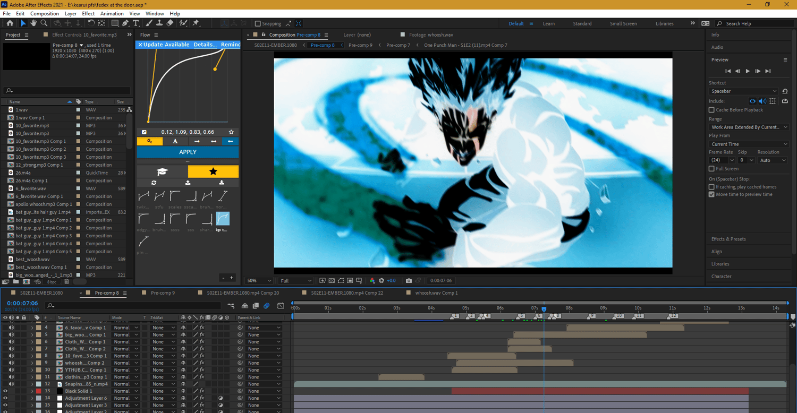Screen dimensions: 797x413
Task: Enable the Snapping checkbox
Action: click(258, 23)
